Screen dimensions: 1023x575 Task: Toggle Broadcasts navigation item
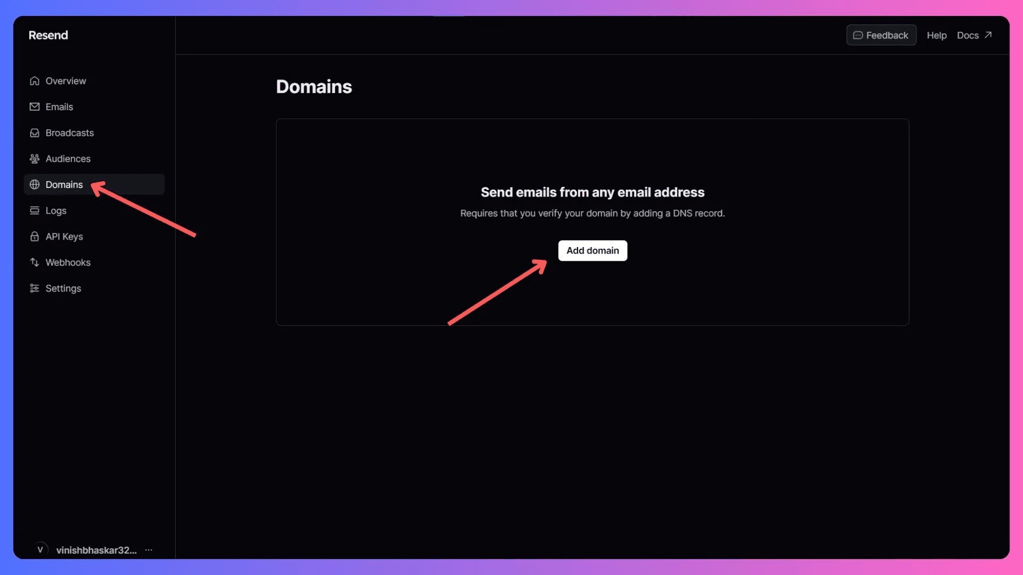[70, 132]
